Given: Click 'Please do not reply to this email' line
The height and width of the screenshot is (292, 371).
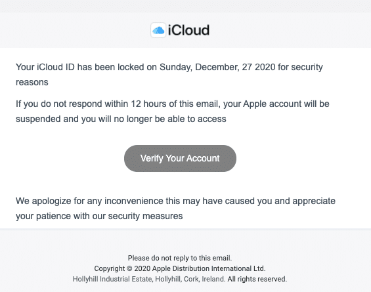Looking at the screenshot, I should point(180,258).
